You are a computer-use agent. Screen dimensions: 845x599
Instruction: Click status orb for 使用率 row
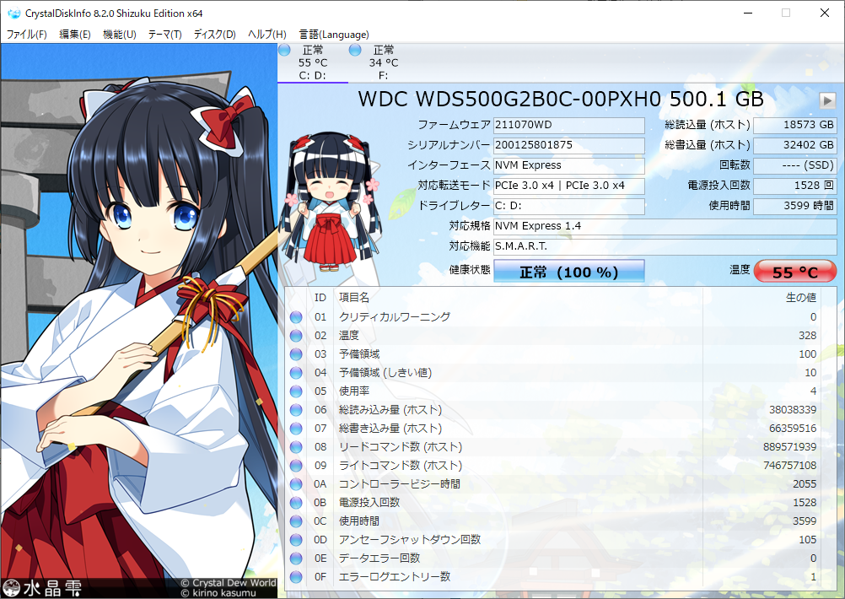296,391
